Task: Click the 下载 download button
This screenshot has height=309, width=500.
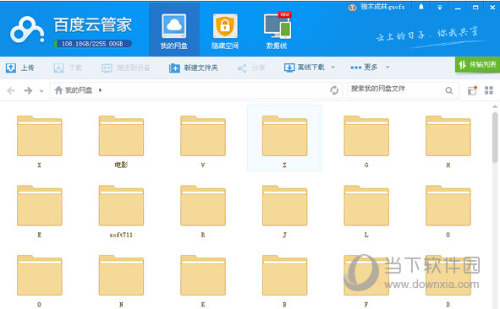Action: 68,68
